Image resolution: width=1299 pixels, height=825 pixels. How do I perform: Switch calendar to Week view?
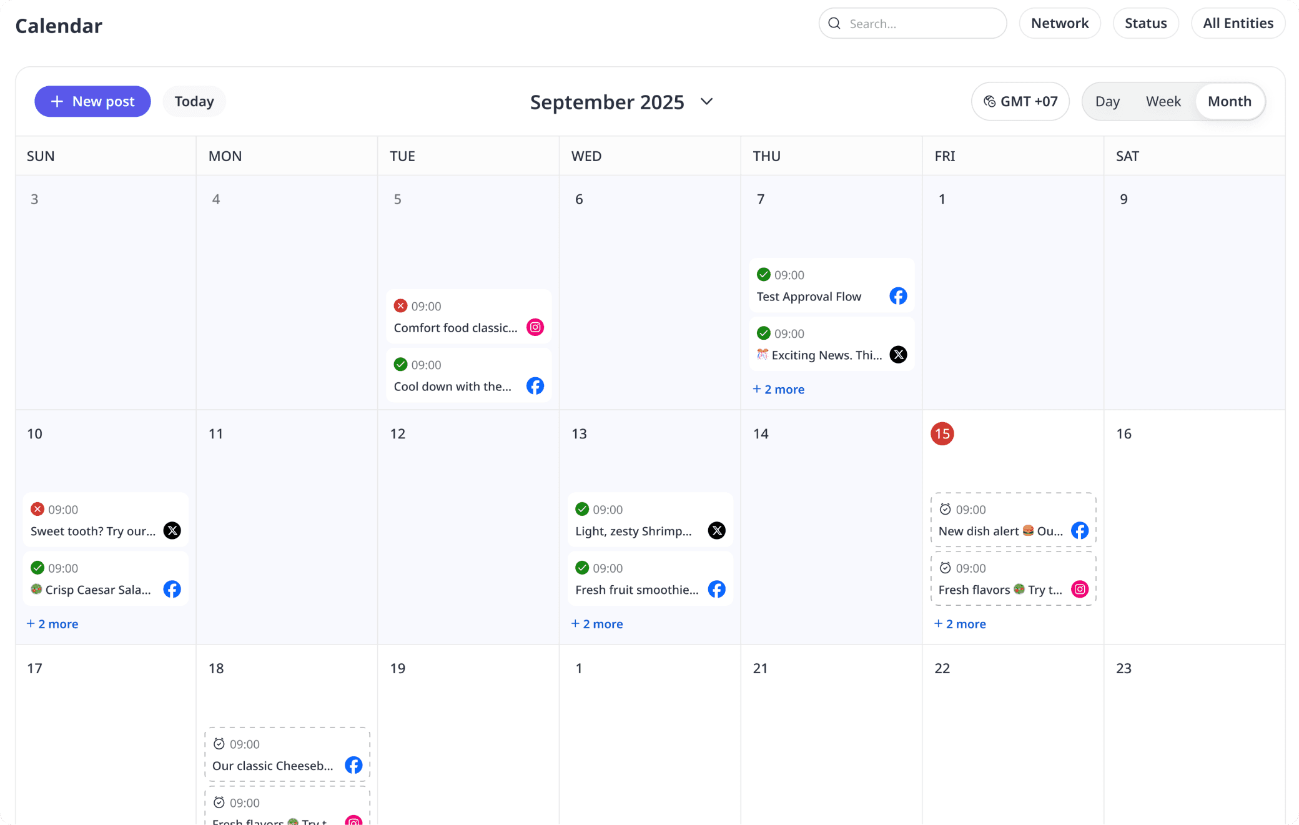tap(1163, 101)
